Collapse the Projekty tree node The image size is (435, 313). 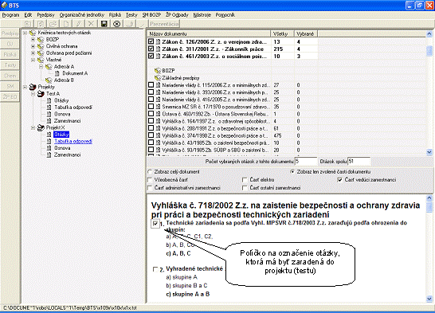(25, 87)
